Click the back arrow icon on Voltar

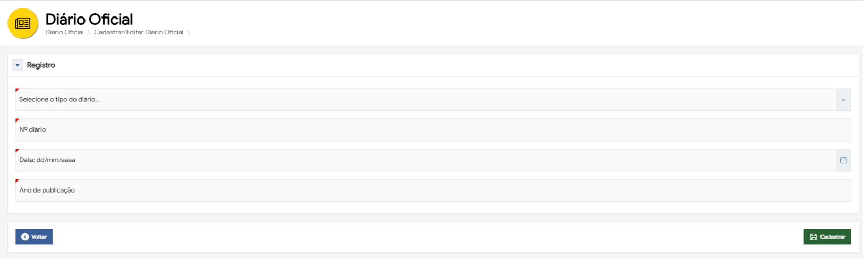coord(25,237)
